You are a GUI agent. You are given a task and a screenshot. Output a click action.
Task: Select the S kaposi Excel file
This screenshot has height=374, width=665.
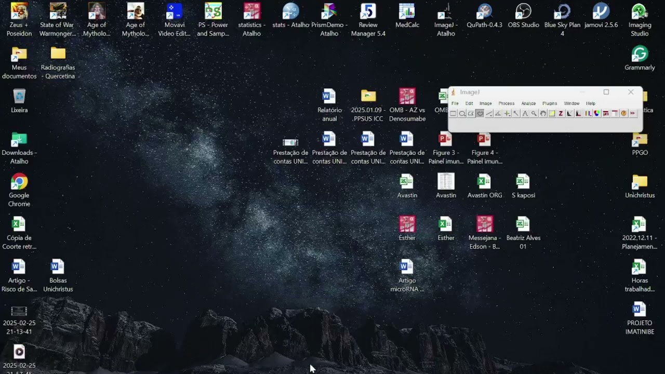pos(523,186)
